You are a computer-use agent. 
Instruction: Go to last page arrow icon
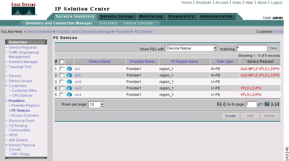click(x=277, y=104)
